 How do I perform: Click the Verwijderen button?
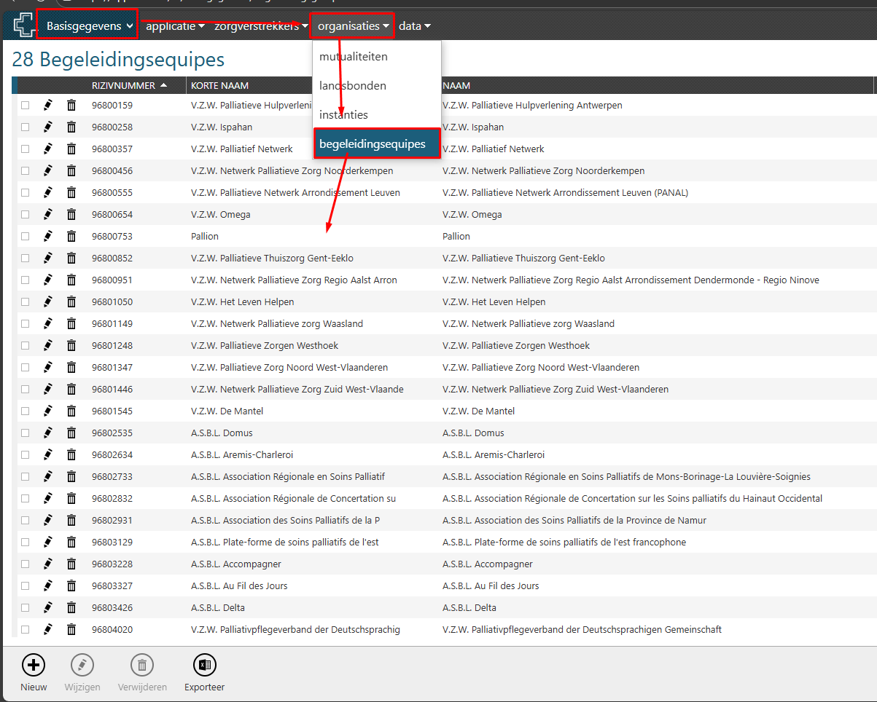(142, 672)
